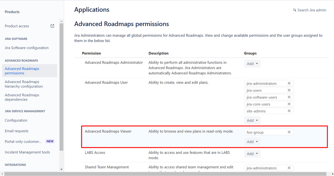Click the sidebar scroll down arrow
The width and height of the screenshot is (334, 176).
(x=61, y=169)
